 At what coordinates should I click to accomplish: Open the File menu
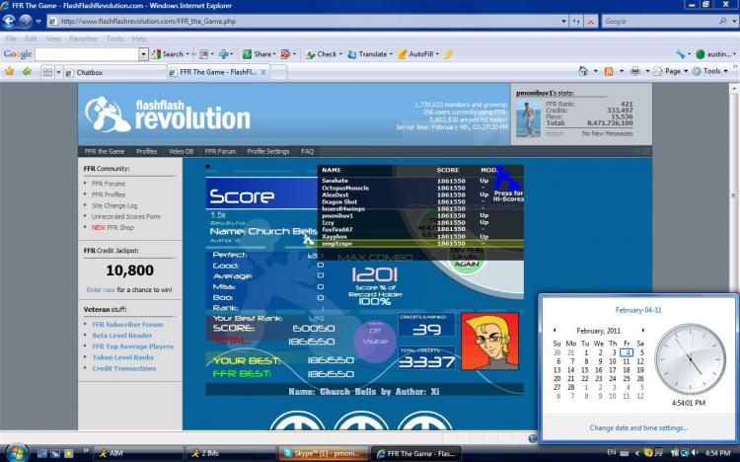(11, 38)
